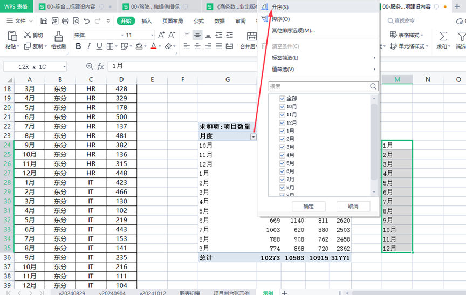Redo the last undone action

[98, 21]
